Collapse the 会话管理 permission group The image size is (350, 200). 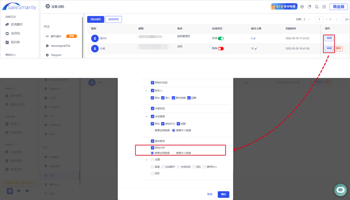coord(146,117)
